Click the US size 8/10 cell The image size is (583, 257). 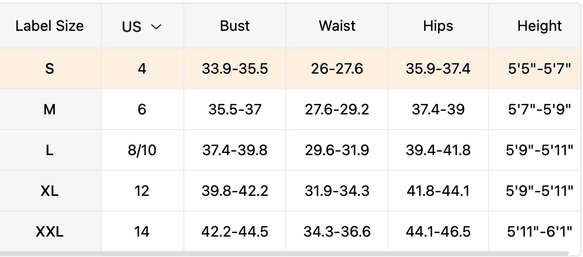pyautogui.click(x=142, y=150)
